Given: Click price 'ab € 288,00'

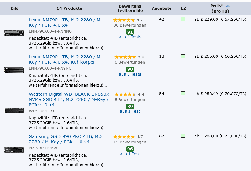Looking at the screenshot, I should pyautogui.click(x=206, y=136).
